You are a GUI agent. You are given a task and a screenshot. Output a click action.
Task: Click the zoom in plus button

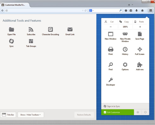[140, 27]
